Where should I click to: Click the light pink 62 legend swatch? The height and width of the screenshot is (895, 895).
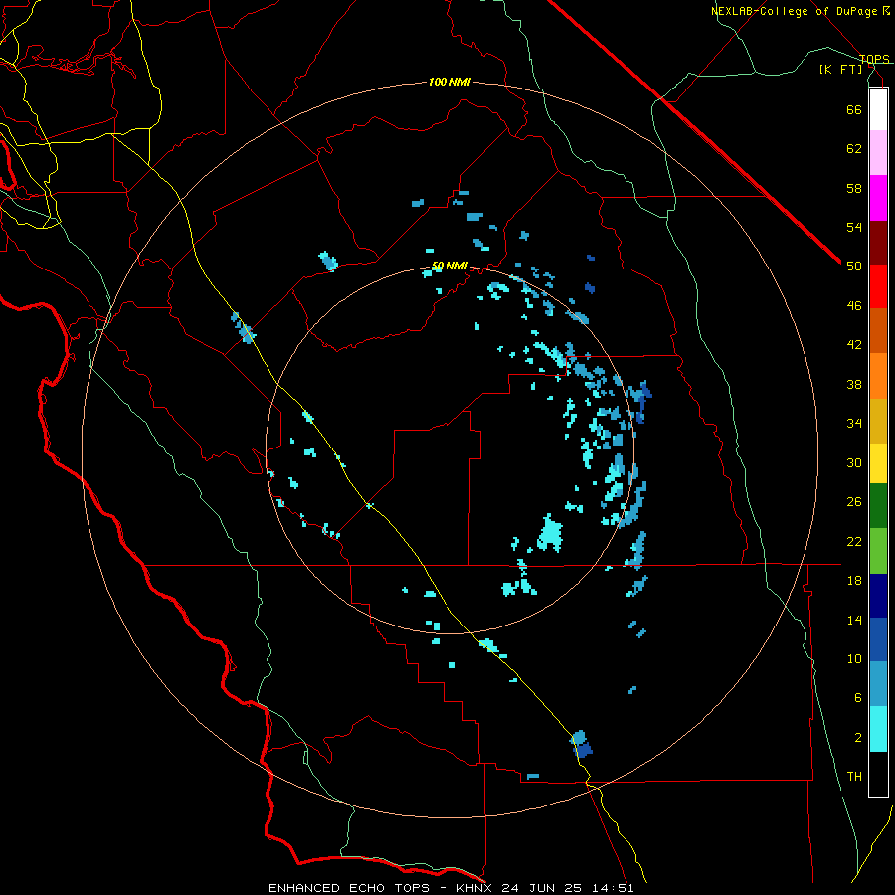(x=878, y=152)
